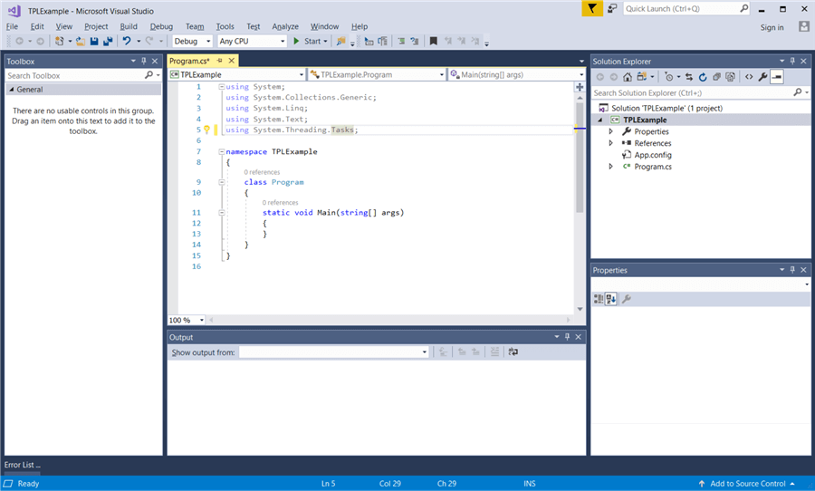
Task: Click the Undo arrow in toolbar
Action: click(127, 41)
